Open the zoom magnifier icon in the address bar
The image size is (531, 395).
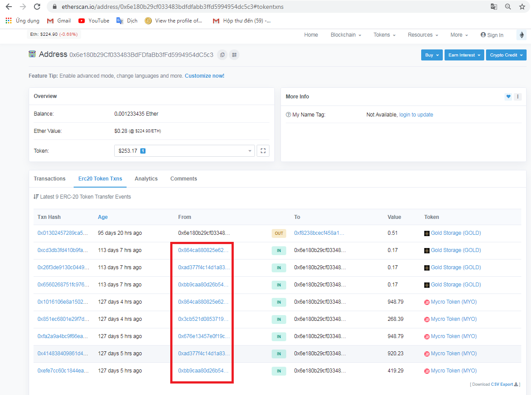coord(508,7)
